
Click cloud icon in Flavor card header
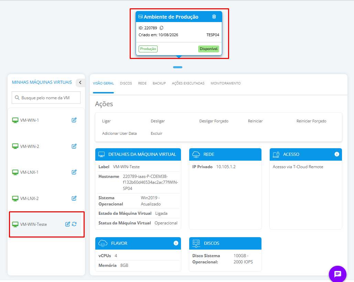click(103, 243)
